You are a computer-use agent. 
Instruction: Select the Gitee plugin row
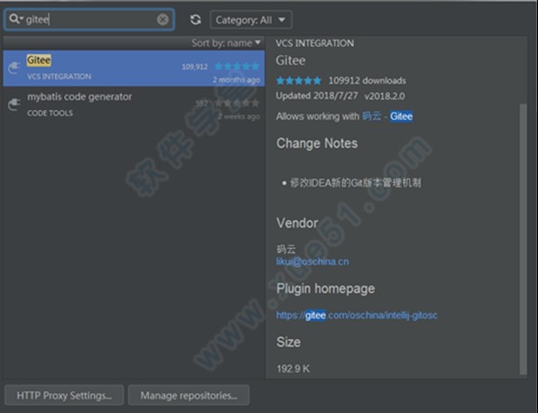134,69
